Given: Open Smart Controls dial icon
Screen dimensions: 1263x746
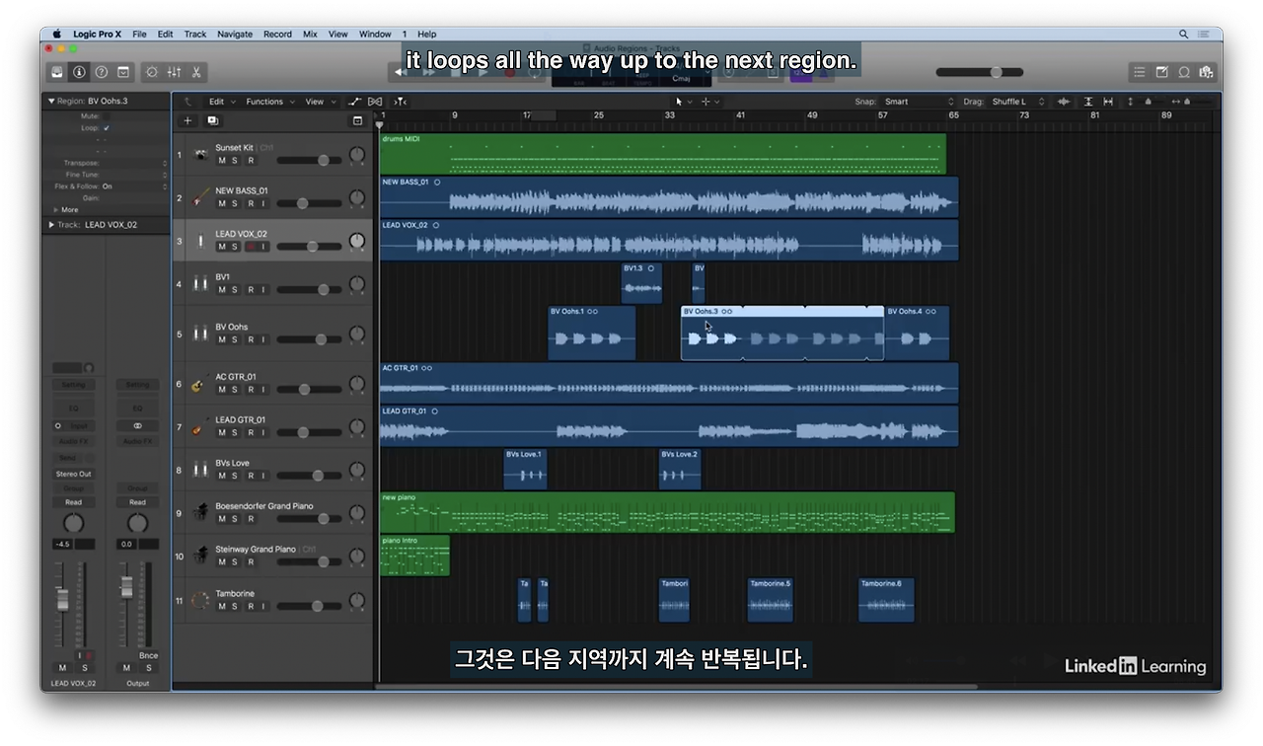Looking at the screenshot, I should (x=152, y=72).
